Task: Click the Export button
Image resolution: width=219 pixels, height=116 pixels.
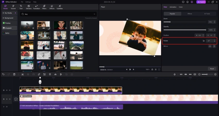Action: [201, 2]
